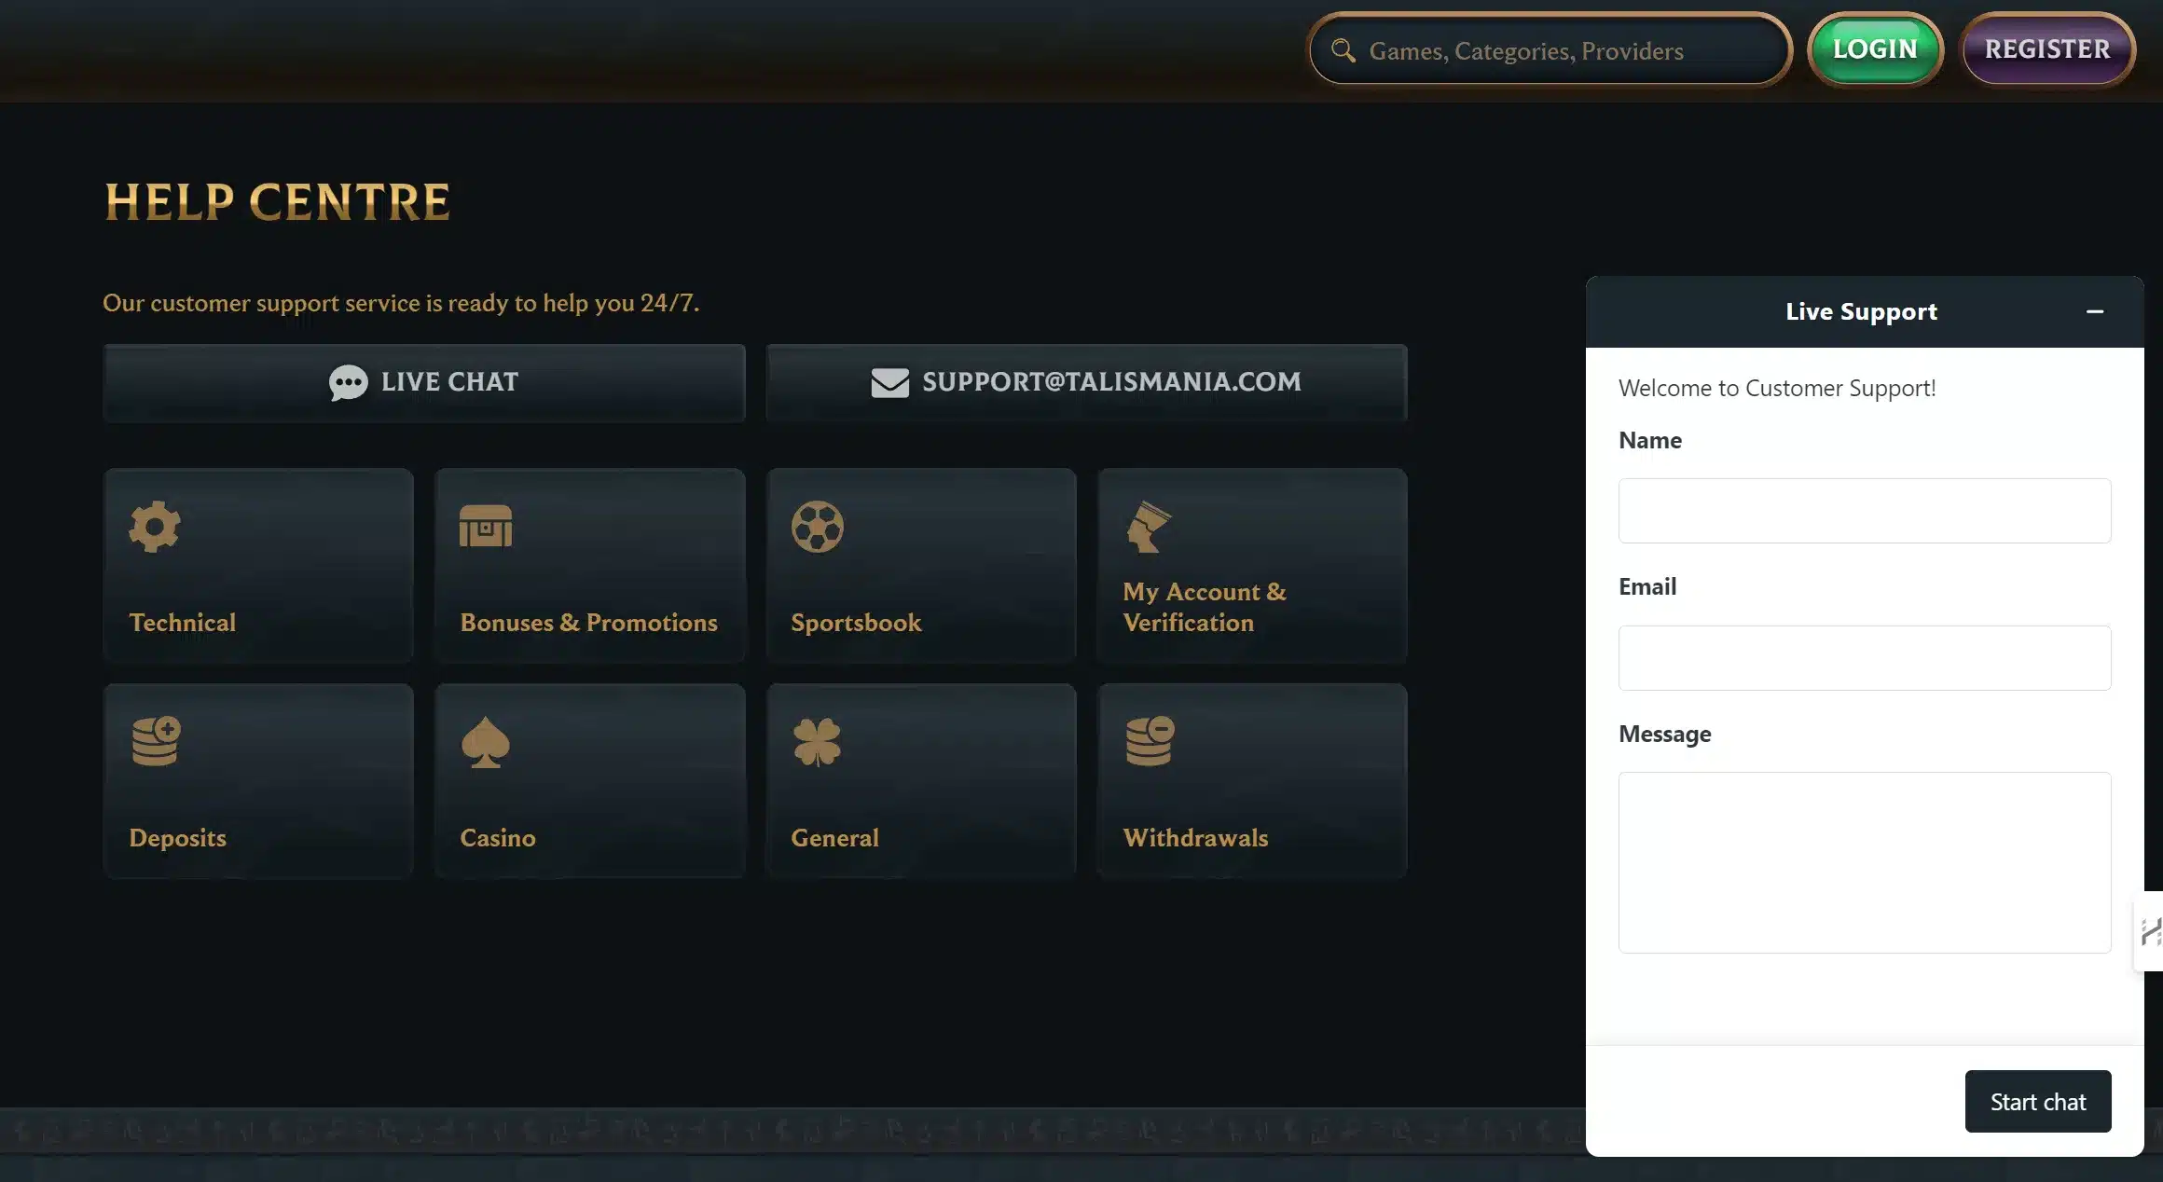
Task: Click Start chat in Live Support
Action: point(2038,1101)
